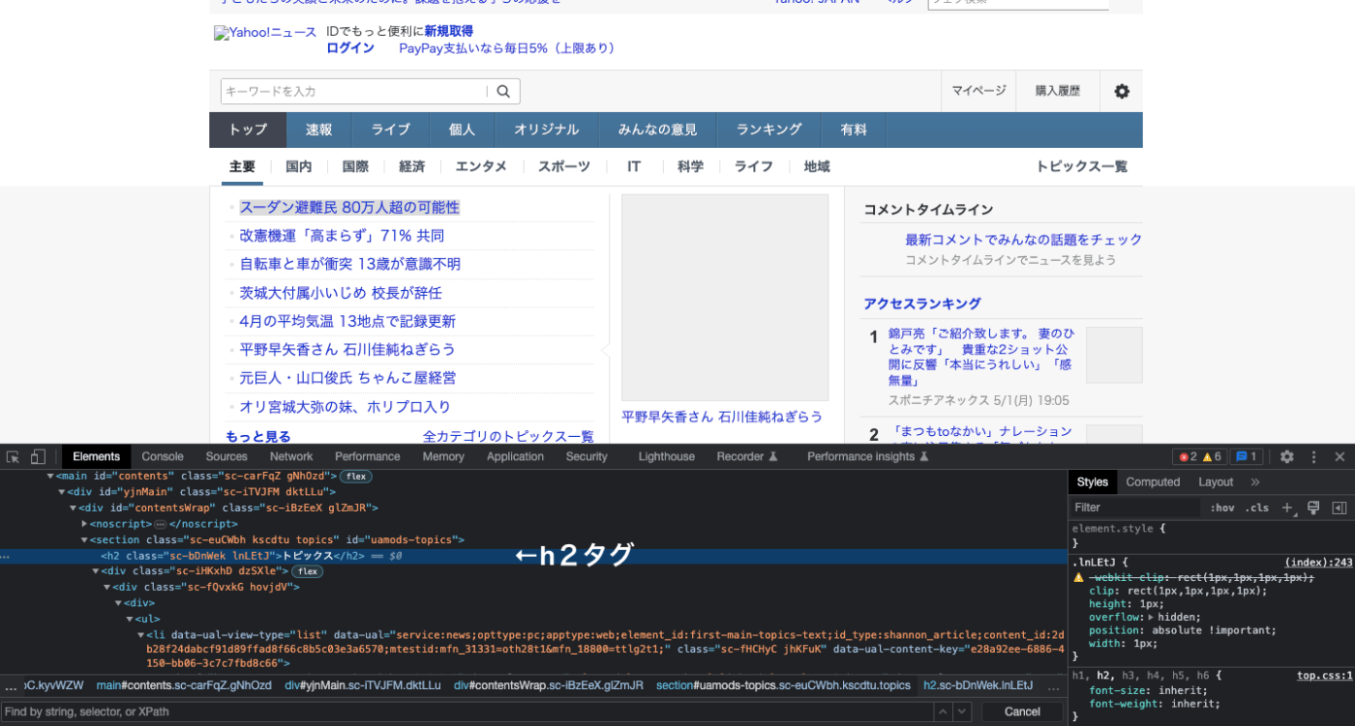Activate the inspect element picker icon
The height and width of the screenshot is (726, 1355).
point(13,456)
